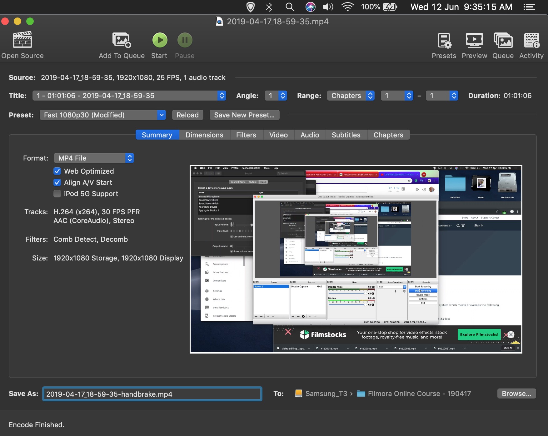Open the Audio tab
Screen dimensions: 548x436
tap(310, 135)
